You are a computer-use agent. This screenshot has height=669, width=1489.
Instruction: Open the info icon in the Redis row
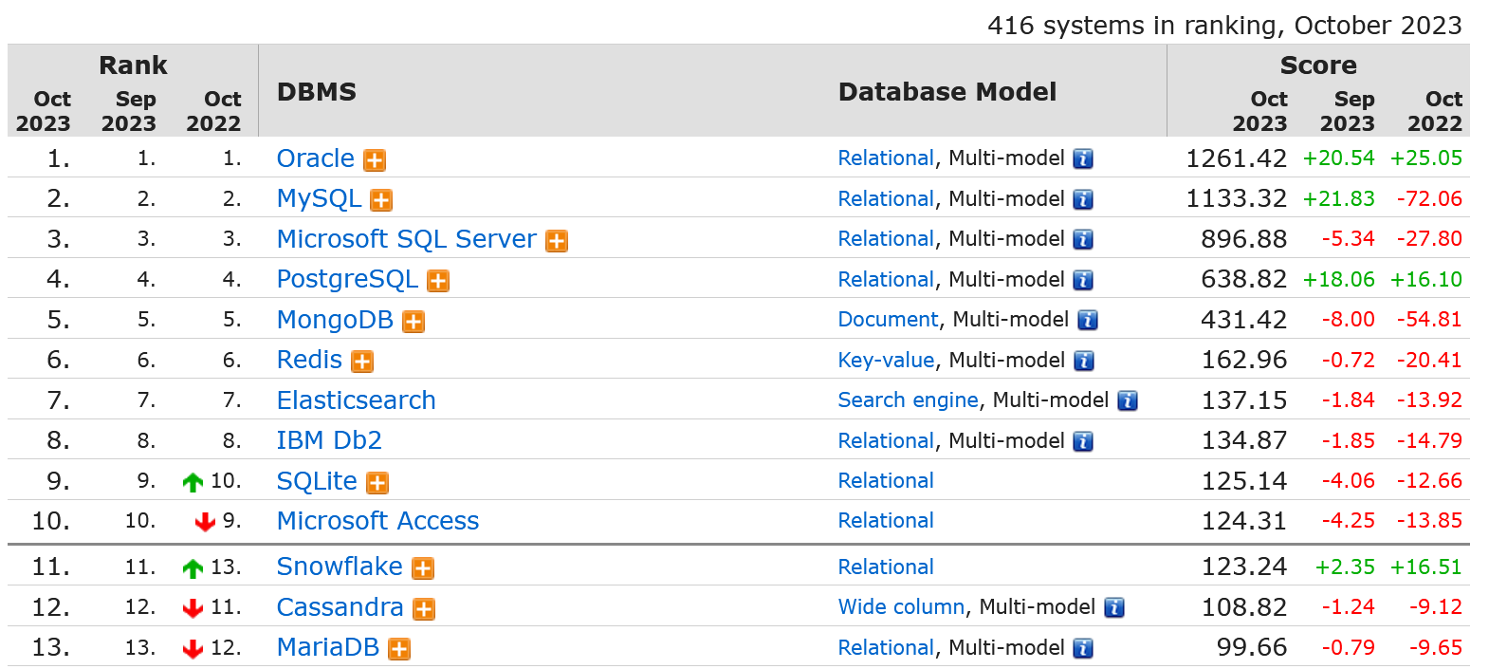[1083, 361]
